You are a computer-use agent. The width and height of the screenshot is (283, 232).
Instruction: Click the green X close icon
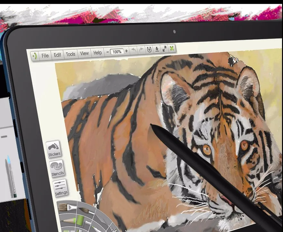(172, 48)
